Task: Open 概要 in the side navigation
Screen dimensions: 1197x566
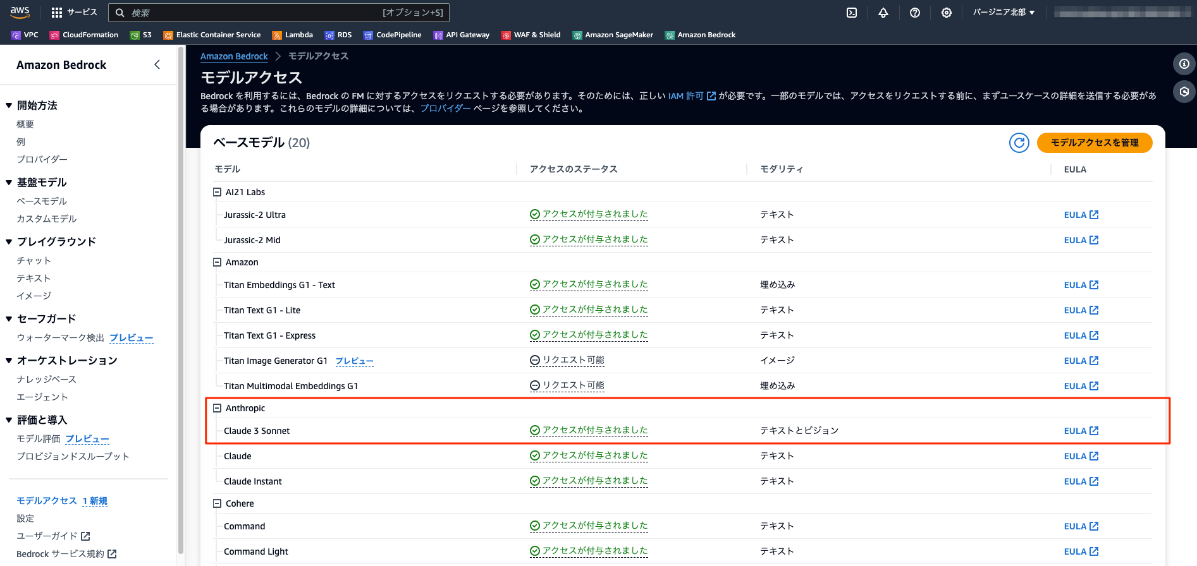Action: [x=25, y=124]
